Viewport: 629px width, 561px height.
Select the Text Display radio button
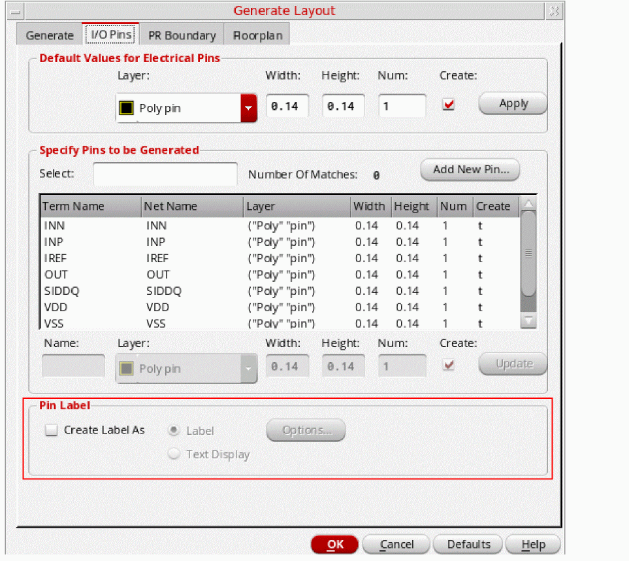click(174, 454)
